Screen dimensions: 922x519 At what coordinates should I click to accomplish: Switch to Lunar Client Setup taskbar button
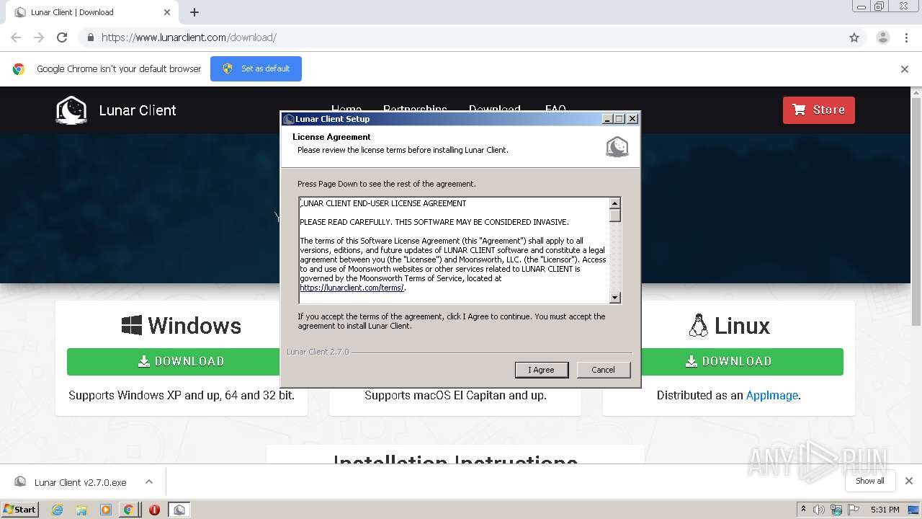coord(179,510)
